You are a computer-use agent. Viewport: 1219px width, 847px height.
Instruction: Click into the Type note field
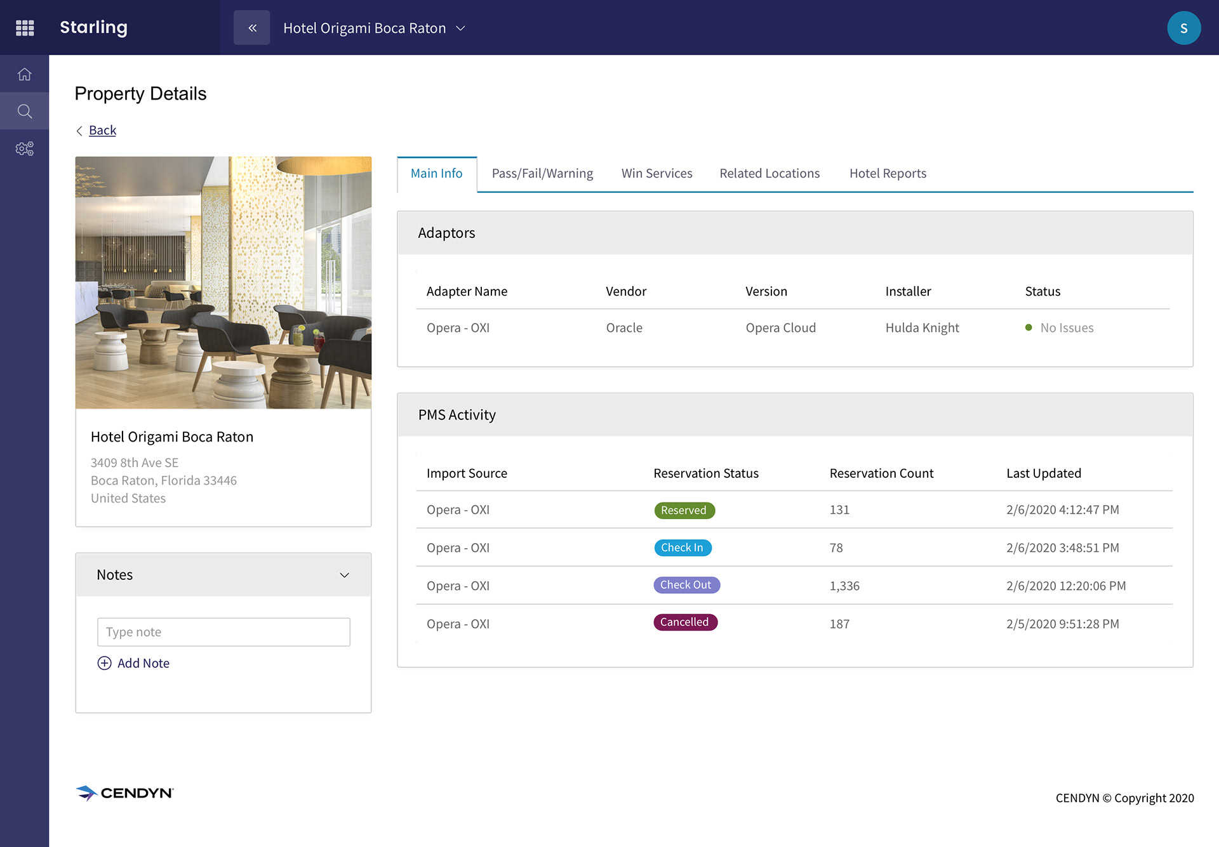click(x=223, y=632)
